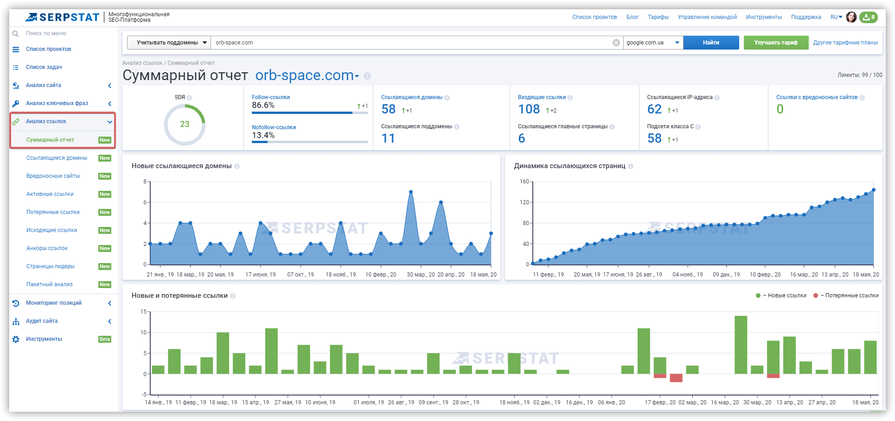
Task: Open RU language dropdown
Action: click(837, 17)
